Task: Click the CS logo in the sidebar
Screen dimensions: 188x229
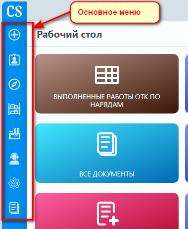Action: click(14, 11)
